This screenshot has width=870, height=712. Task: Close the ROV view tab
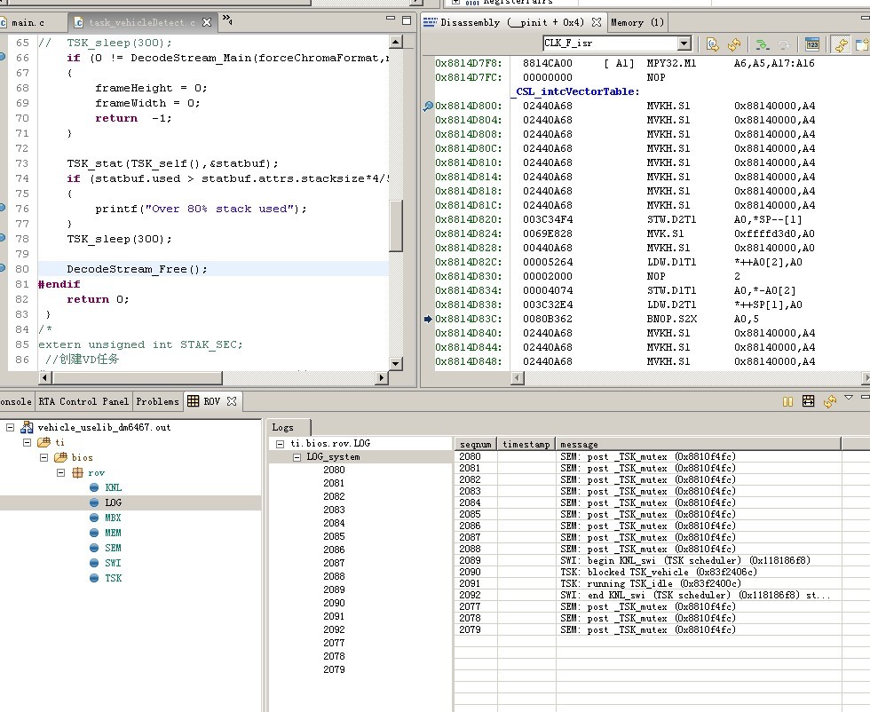coord(232,400)
